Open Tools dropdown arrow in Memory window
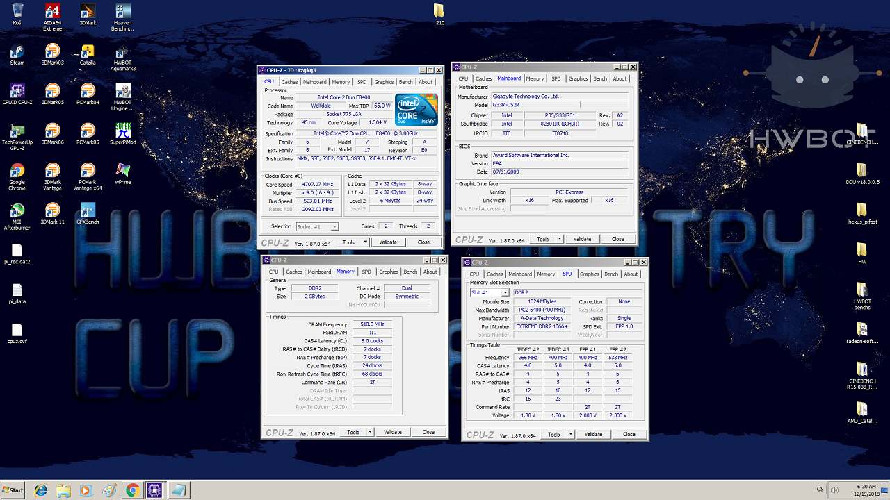890x500 pixels. pos(370,432)
